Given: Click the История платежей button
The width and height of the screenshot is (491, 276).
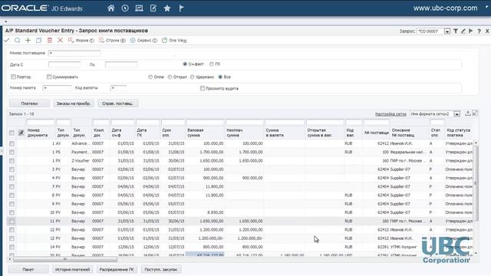Looking at the screenshot, I should click(72, 269).
